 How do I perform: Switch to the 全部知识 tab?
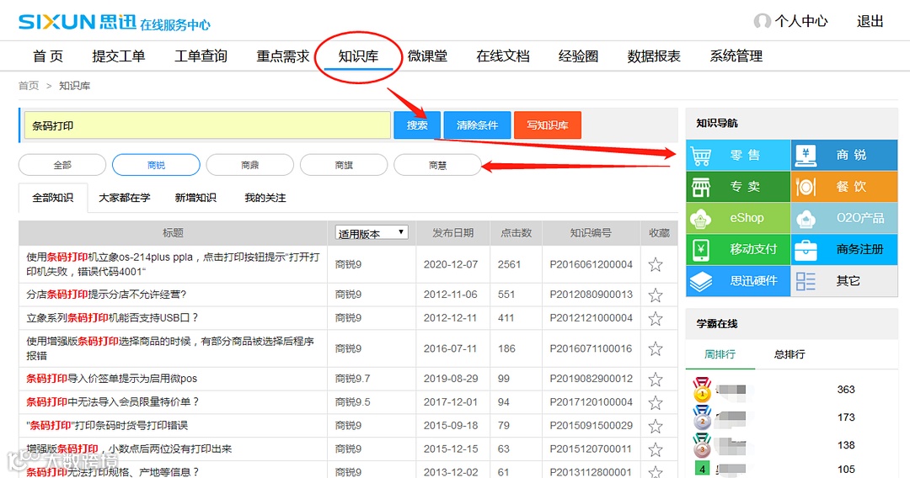point(53,198)
